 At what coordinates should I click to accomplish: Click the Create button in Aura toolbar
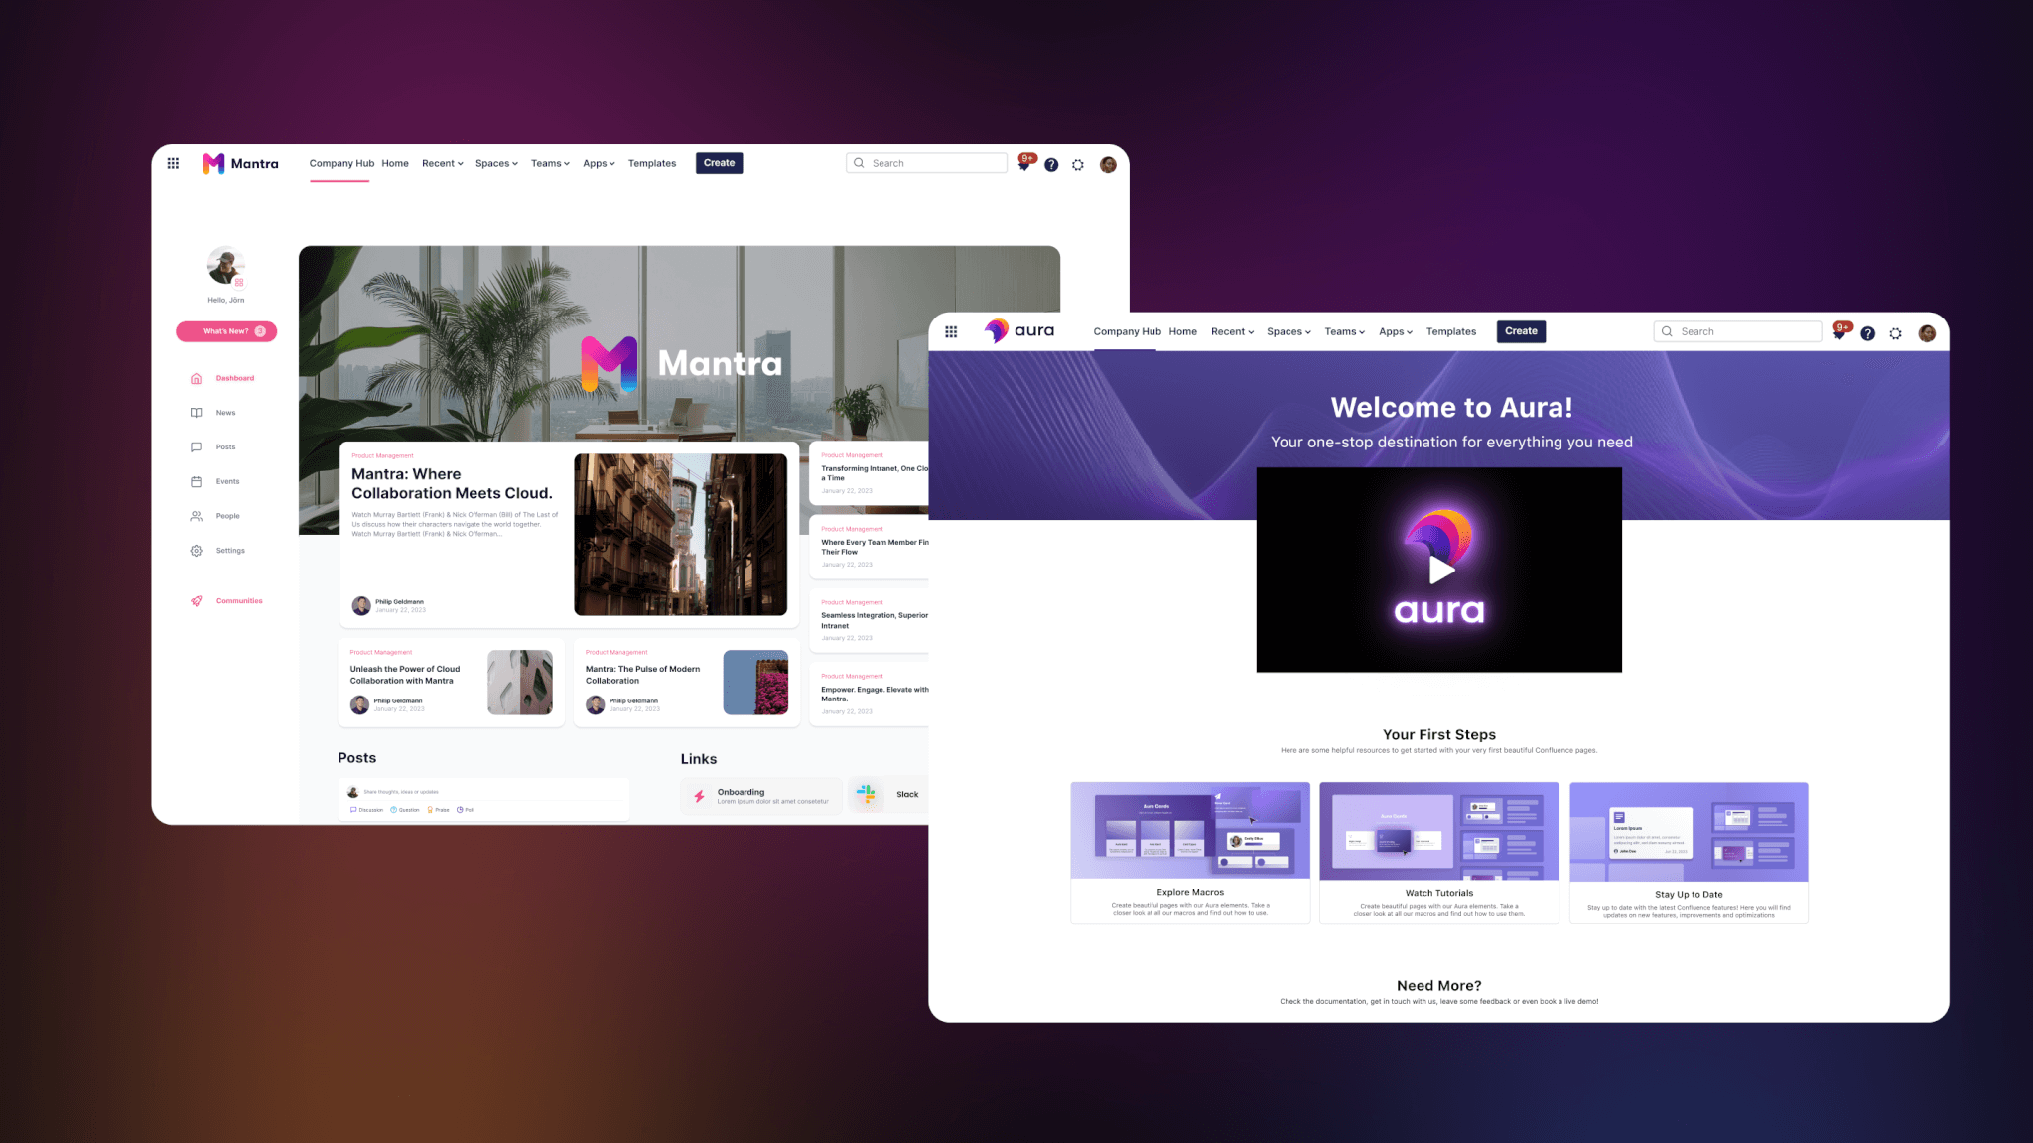coord(1521,330)
